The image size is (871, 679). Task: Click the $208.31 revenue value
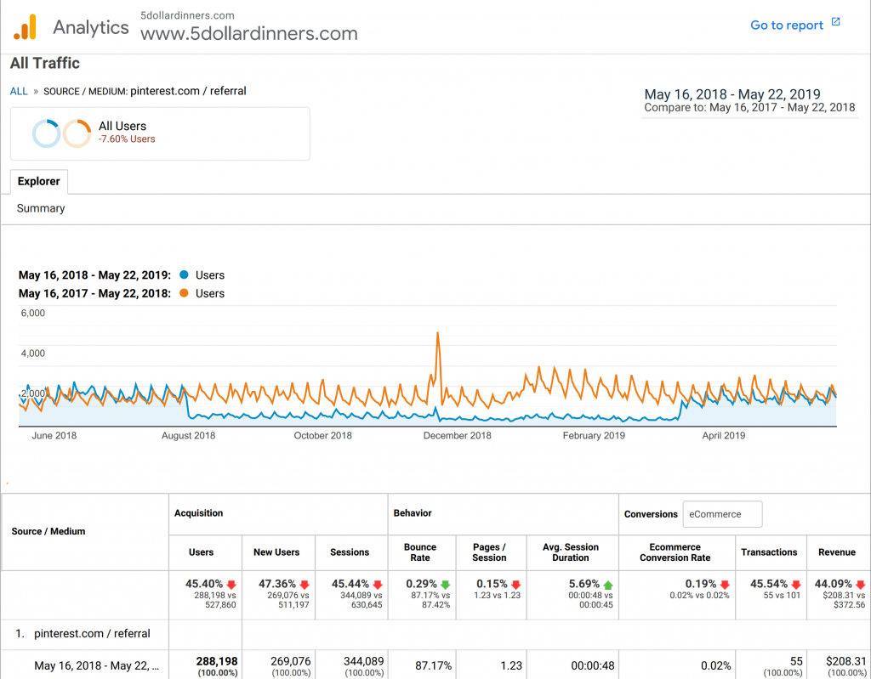[846, 662]
